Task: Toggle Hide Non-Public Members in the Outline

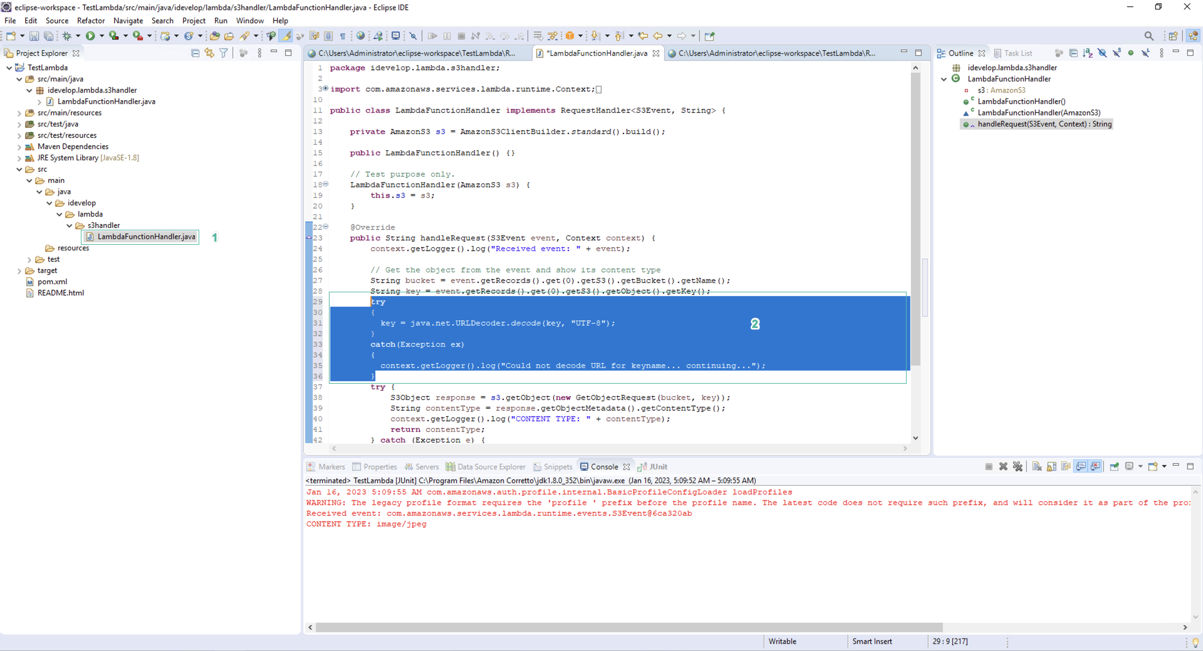Action: point(1131,53)
